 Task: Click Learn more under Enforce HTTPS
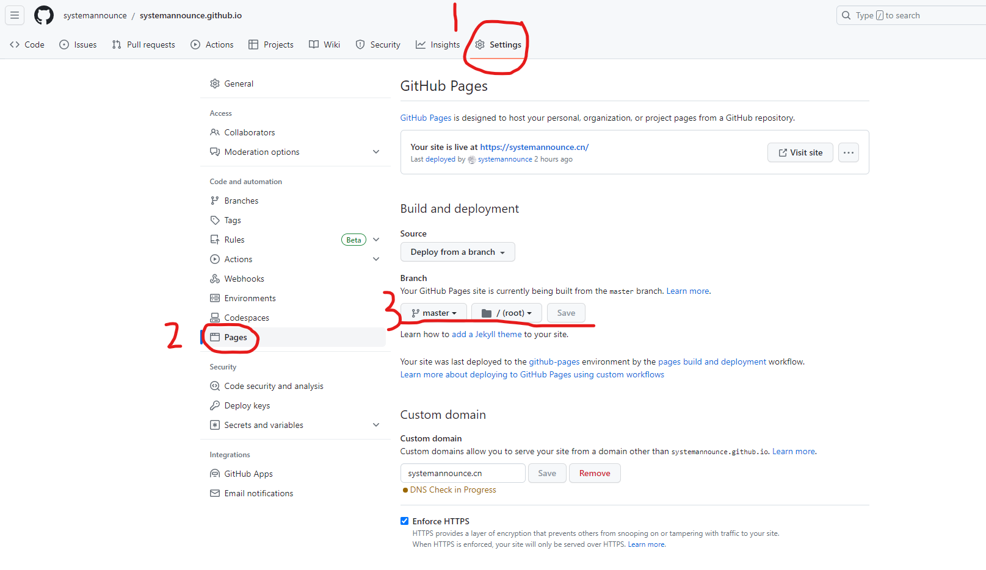[647, 544]
